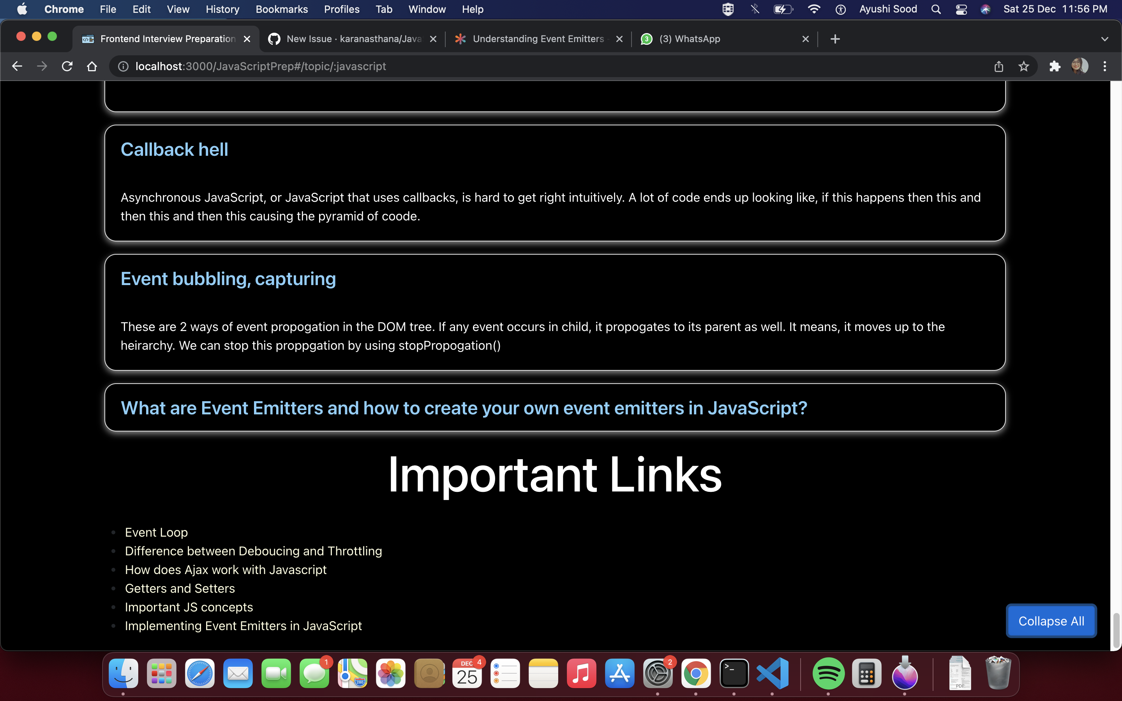This screenshot has height=701, width=1122.
Task: Open tab search dropdown chevron
Action: [1104, 39]
